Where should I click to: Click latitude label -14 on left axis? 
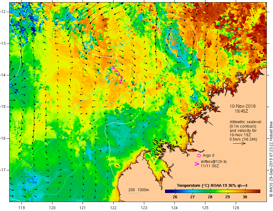pyautogui.click(x=3, y=75)
